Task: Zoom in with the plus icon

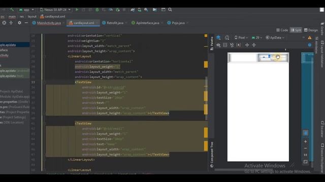Action: [x=306, y=142]
